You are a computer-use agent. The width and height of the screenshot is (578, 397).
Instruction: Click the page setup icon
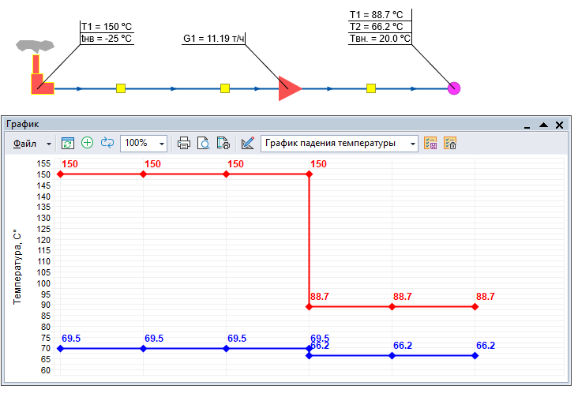[x=223, y=143]
